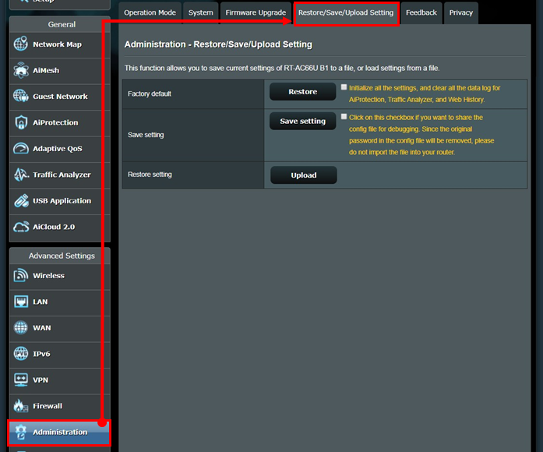Enable Initialize all settings checkbox
Image resolution: width=543 pixels, height=452 pixels.
(x=344, y=87)
